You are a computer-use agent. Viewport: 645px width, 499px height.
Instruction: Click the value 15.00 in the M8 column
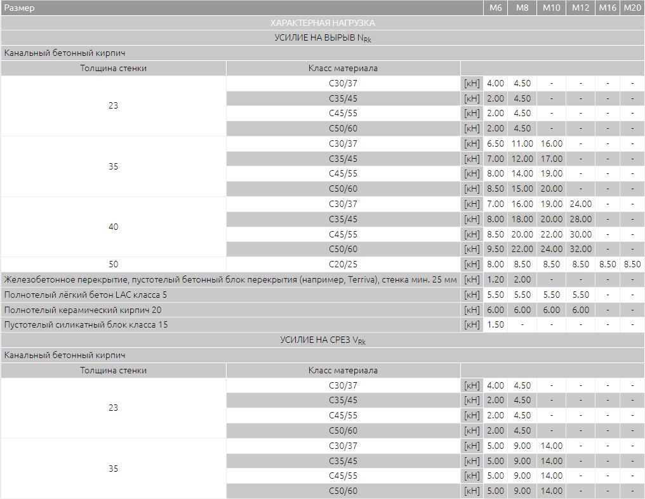[x=522, y=189]
